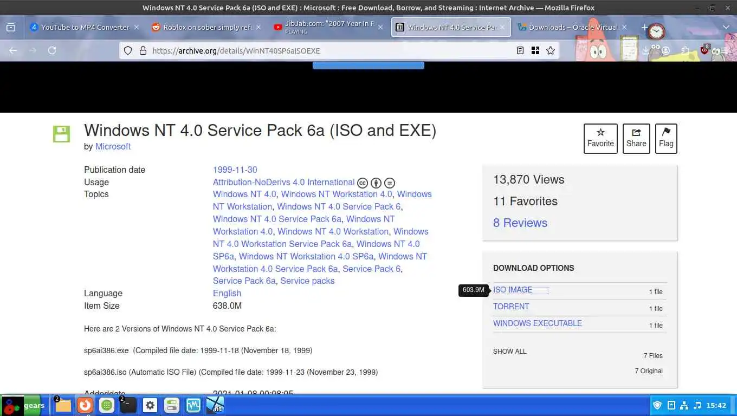Open the Firefox downloads panel

point(646,50)
